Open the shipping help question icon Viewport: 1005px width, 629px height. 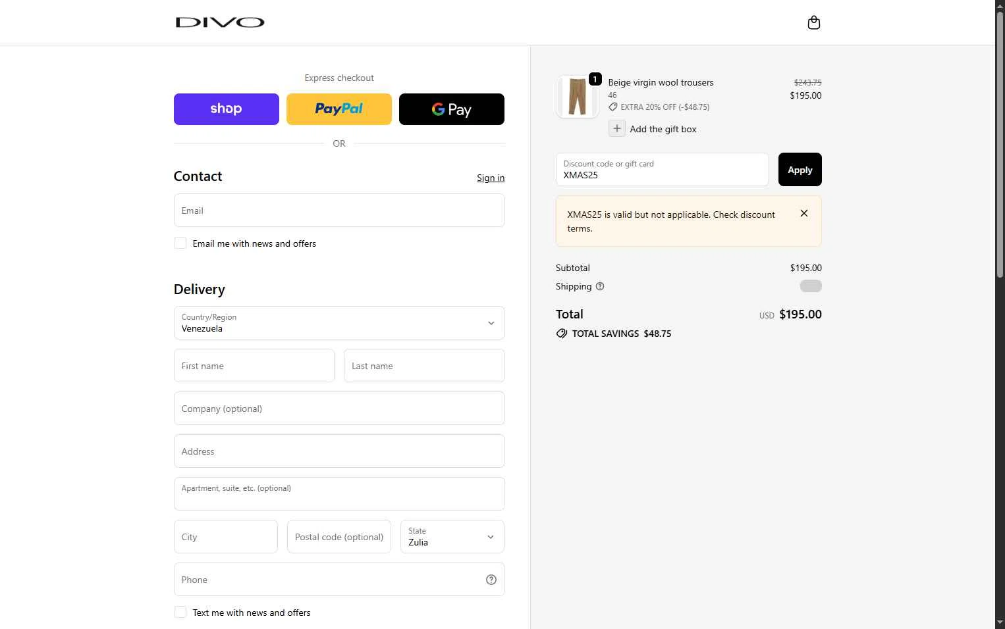pos(599,286)
